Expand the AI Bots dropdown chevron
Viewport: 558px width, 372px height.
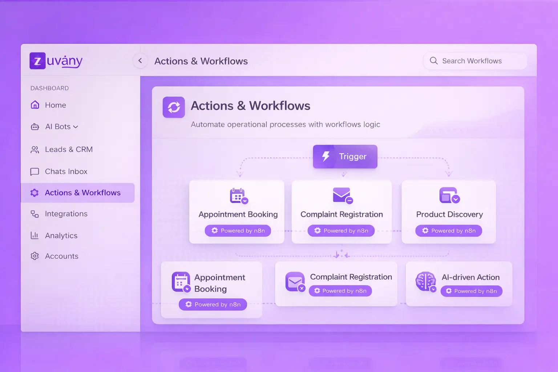point(76,127)
